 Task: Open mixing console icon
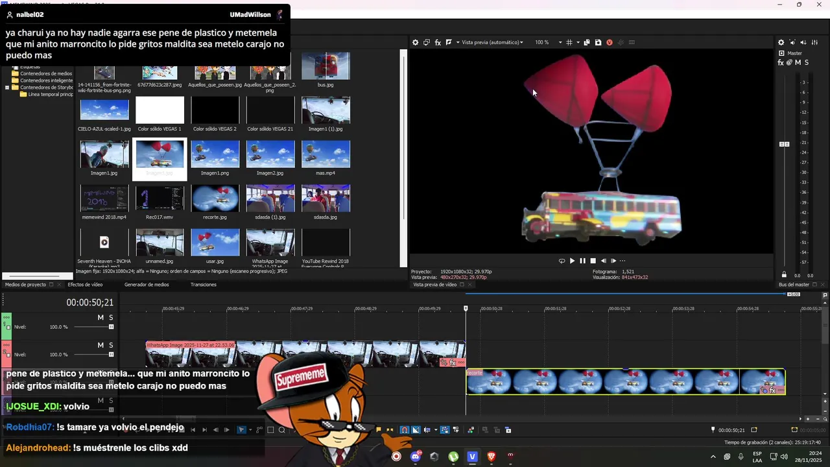pyautogui.click(x=814, y=42)
